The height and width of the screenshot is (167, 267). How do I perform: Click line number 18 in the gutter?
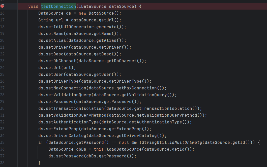[2, 27]
